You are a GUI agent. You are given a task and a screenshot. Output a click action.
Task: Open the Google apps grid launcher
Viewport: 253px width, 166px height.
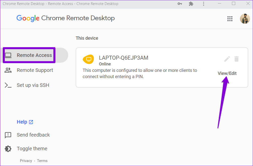pyautogui.click(x=230, y=19)
